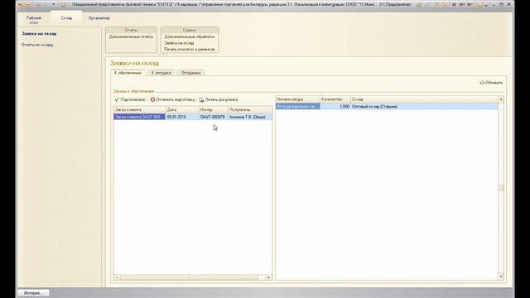Click the Подготовлено checkmark button
530x298 pixels.
pyautogui.click(x=130, y=99)
